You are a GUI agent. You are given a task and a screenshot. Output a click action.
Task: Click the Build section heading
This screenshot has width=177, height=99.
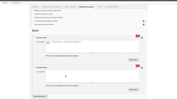click(x=35, y=31)
